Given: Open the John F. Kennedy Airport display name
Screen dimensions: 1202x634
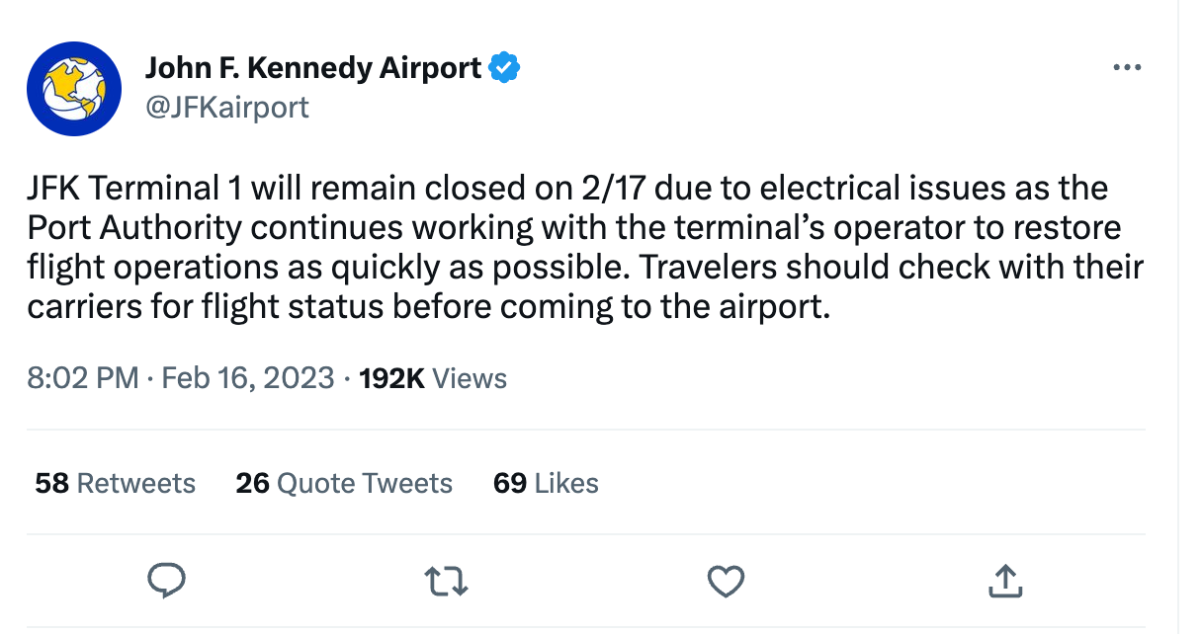Looking at the screenshot, I should point(313,68).
